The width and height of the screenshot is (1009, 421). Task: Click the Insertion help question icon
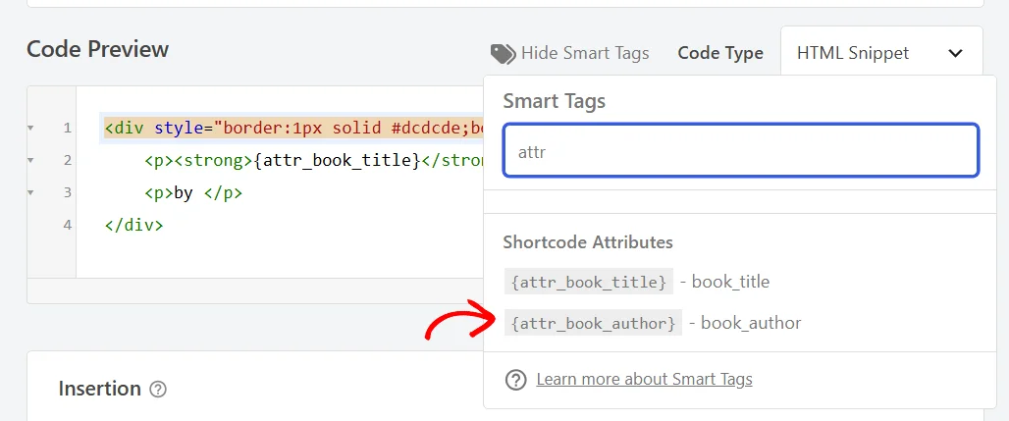[158, 390]
